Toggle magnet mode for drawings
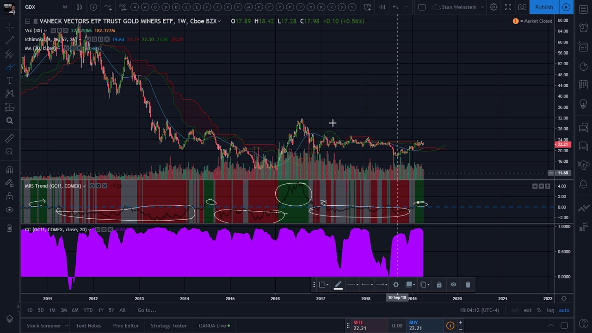Screen dimensions: 592x333 [x=9, y=170]
